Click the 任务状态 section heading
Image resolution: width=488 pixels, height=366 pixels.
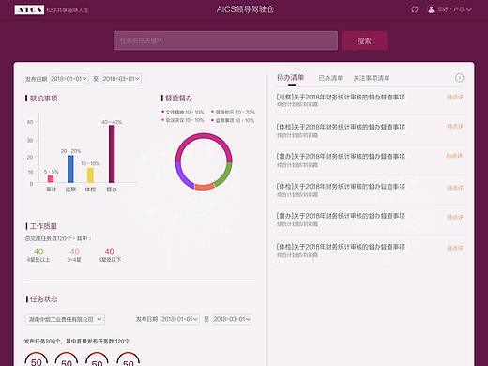(x=43, y=299)
